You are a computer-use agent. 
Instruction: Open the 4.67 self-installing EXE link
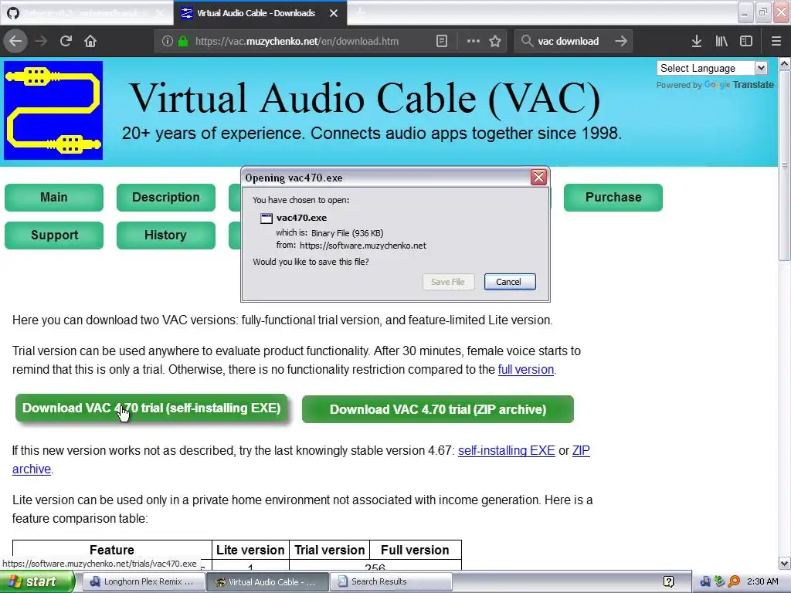[x=507, y=451]
